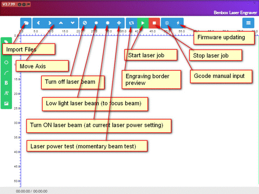Viewport: 259px width, 194px height.
Task: Stop the laser job
Action: [x=154, y=23]
